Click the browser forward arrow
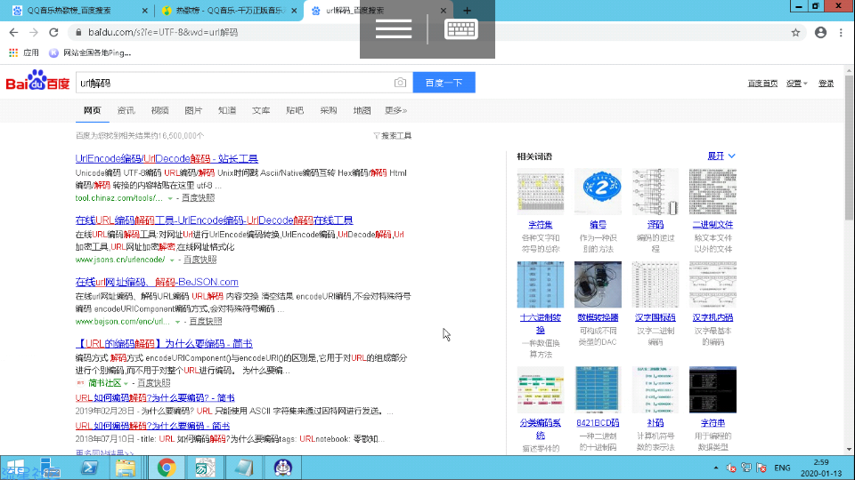 [34, 33]
